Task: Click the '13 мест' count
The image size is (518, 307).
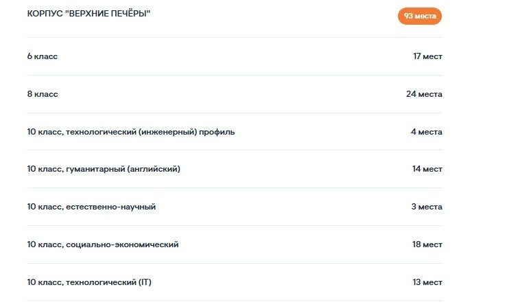Action: (x=427, y=282)
